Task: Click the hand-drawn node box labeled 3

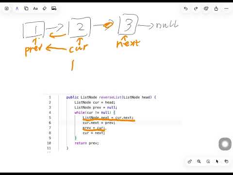Action: (128, 24)
